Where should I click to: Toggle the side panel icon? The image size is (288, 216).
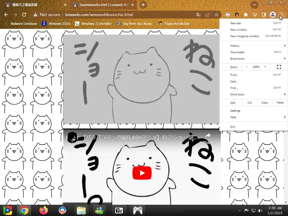click(264, 15)
